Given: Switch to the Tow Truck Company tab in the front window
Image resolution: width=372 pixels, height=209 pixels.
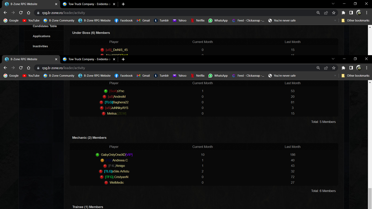Looking at the screenshot, I should point(89,59).
